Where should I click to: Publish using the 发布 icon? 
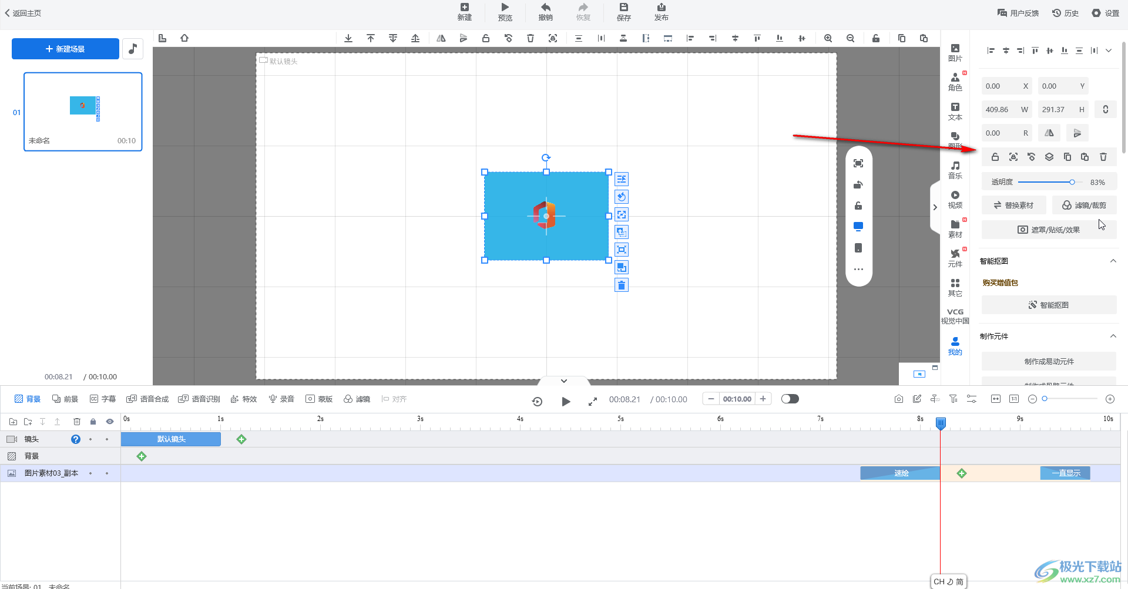[661, 12]
